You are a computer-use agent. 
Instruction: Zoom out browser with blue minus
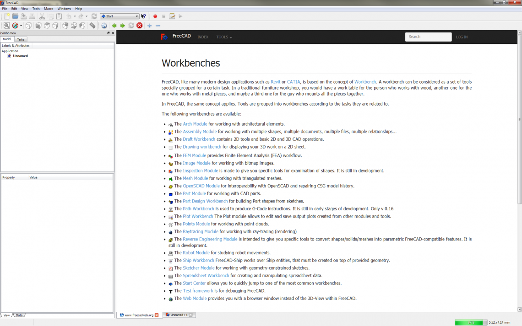(158, 26)
